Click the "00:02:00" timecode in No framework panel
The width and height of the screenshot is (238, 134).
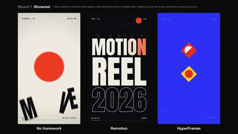tap(72, 19)
